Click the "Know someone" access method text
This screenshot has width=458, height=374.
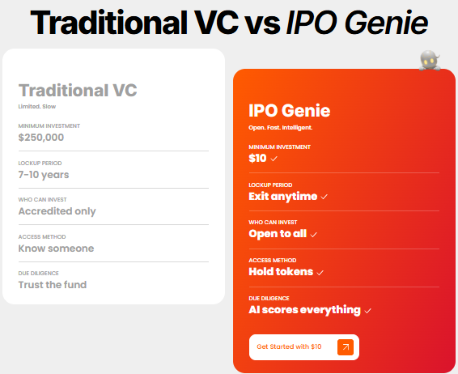coord(56,249)
